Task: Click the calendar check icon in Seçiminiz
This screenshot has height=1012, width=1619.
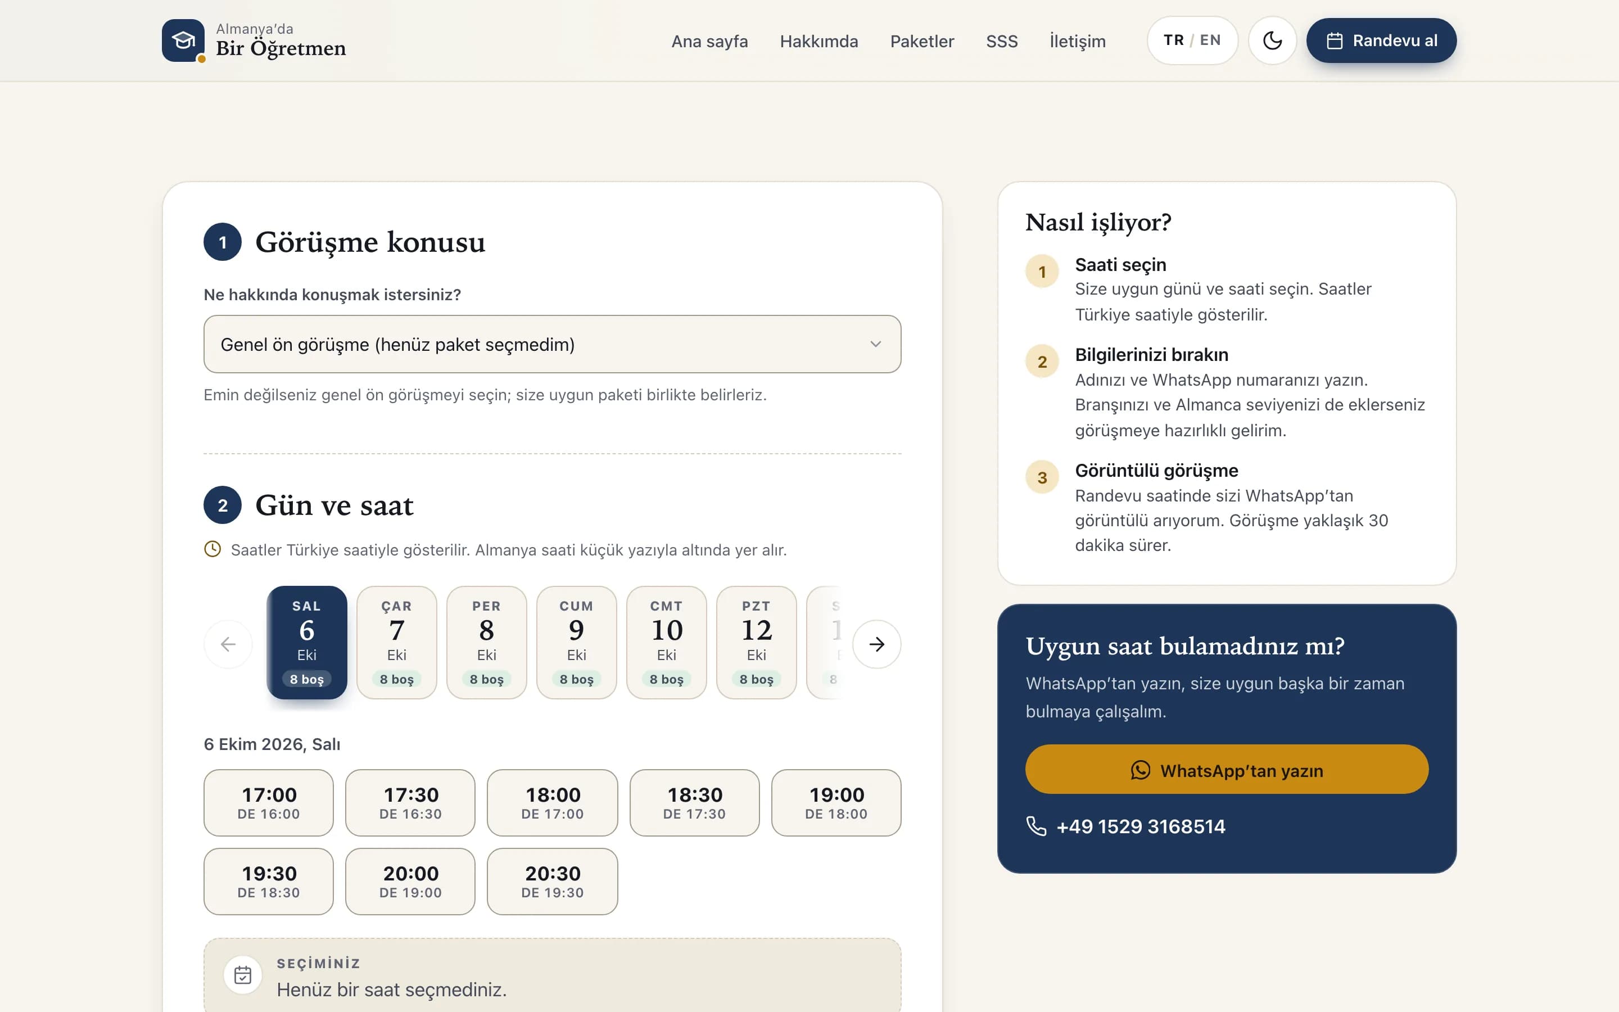Action: pos(243,975)
